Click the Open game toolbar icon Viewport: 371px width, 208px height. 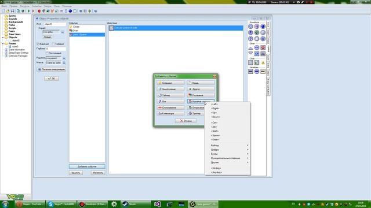pos(8,11)
